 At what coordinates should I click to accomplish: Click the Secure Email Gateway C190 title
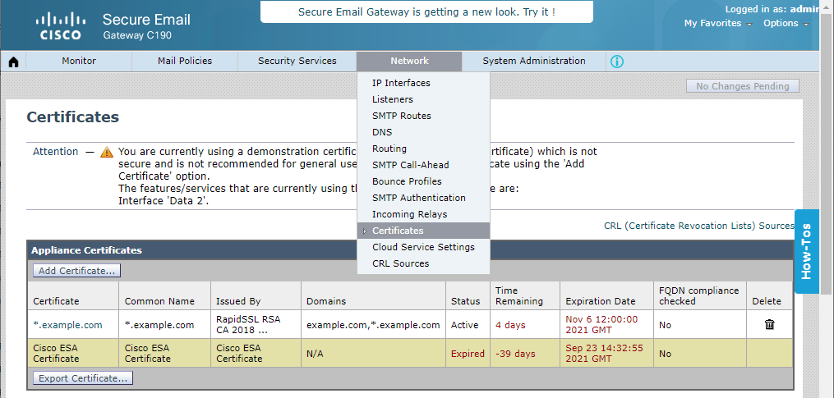tap(146, 26)
